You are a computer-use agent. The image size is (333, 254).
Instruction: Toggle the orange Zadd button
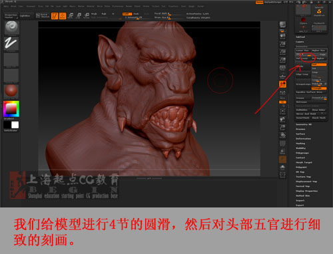pos(127,14)
